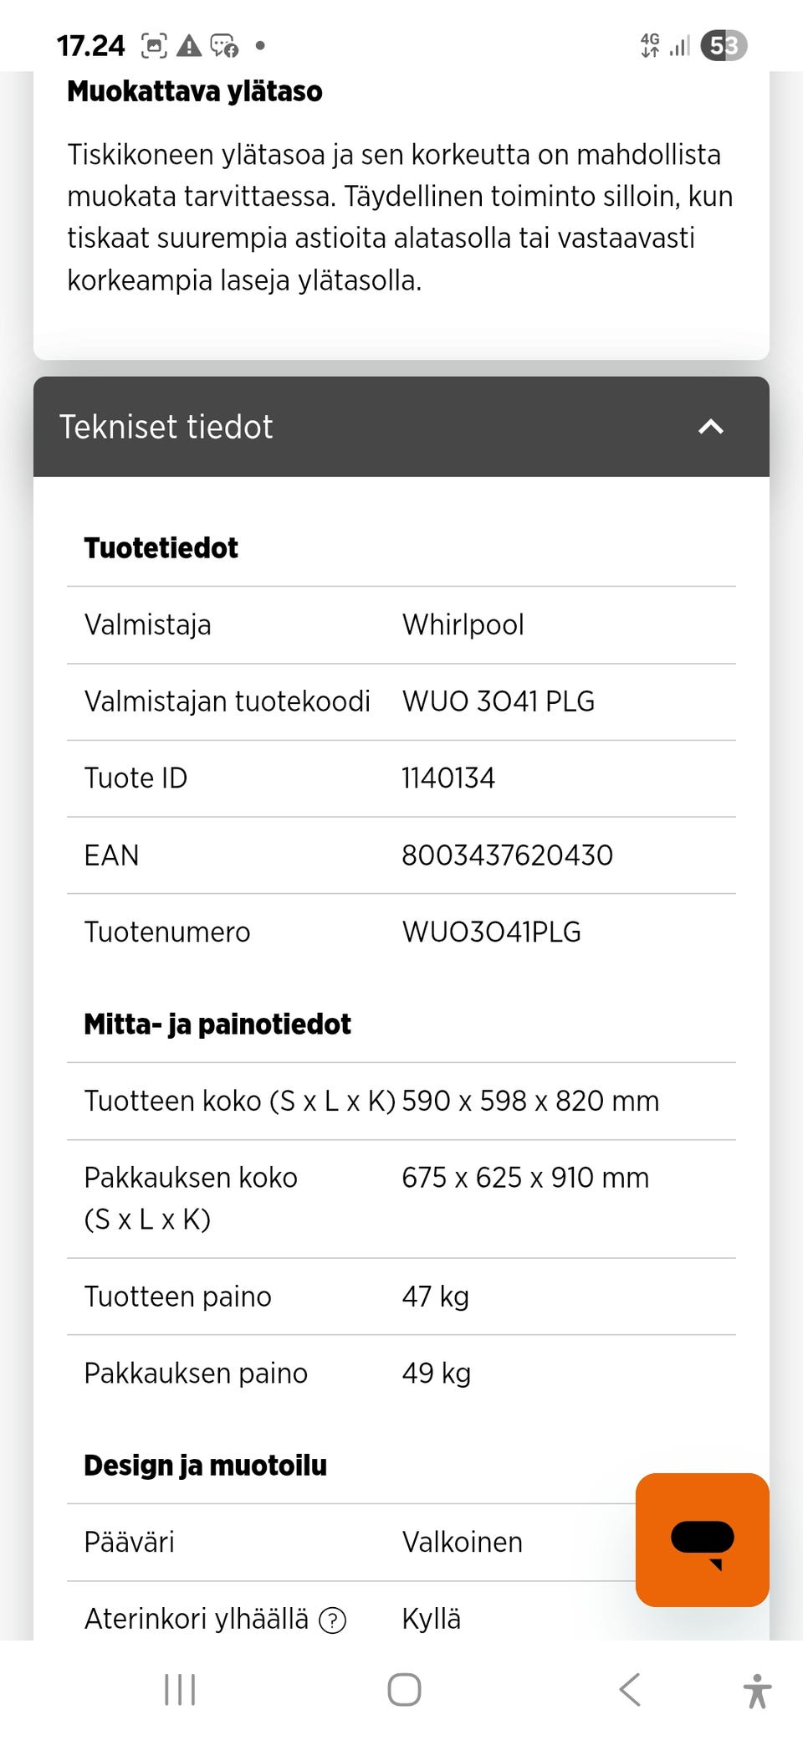The height and width of the screenshot is (1741, 803).
Task: Select the EAN number 8003437620430
Action: tap(507, 855)
